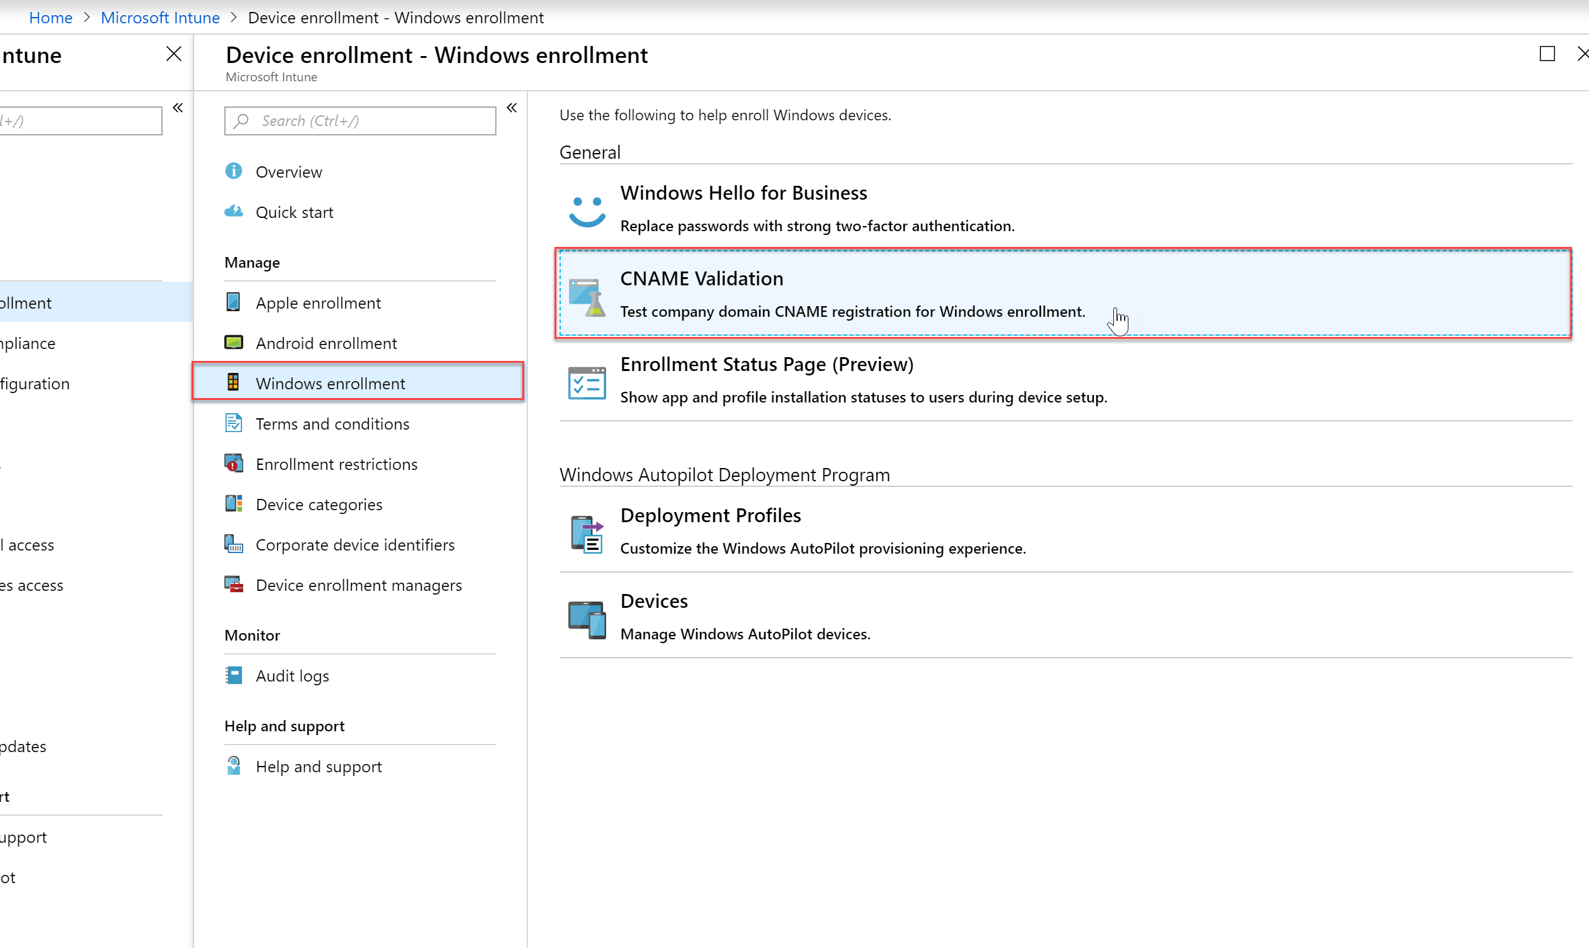Viewport: 1589px width, 948px height.
Task: Click the Audit logs notebook icon
Action: click(234, 675)
